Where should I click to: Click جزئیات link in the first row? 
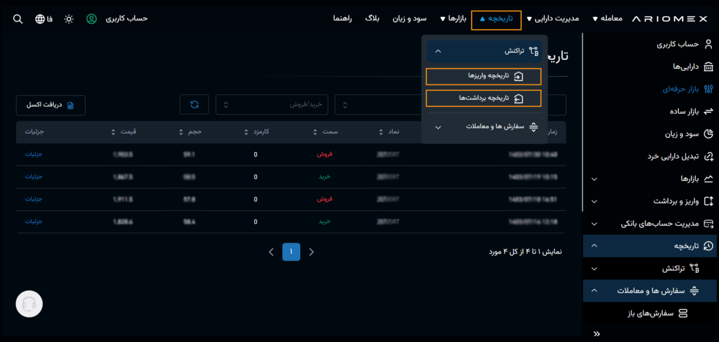pyautogui.click(x=34, y=154)
